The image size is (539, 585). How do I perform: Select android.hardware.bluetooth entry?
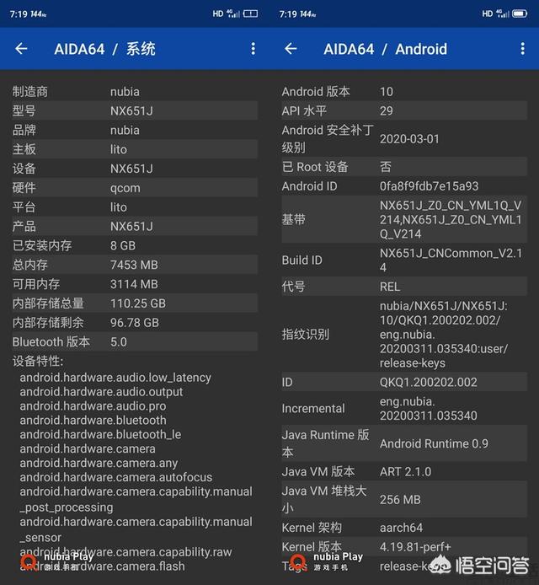(x=93, y=420)
